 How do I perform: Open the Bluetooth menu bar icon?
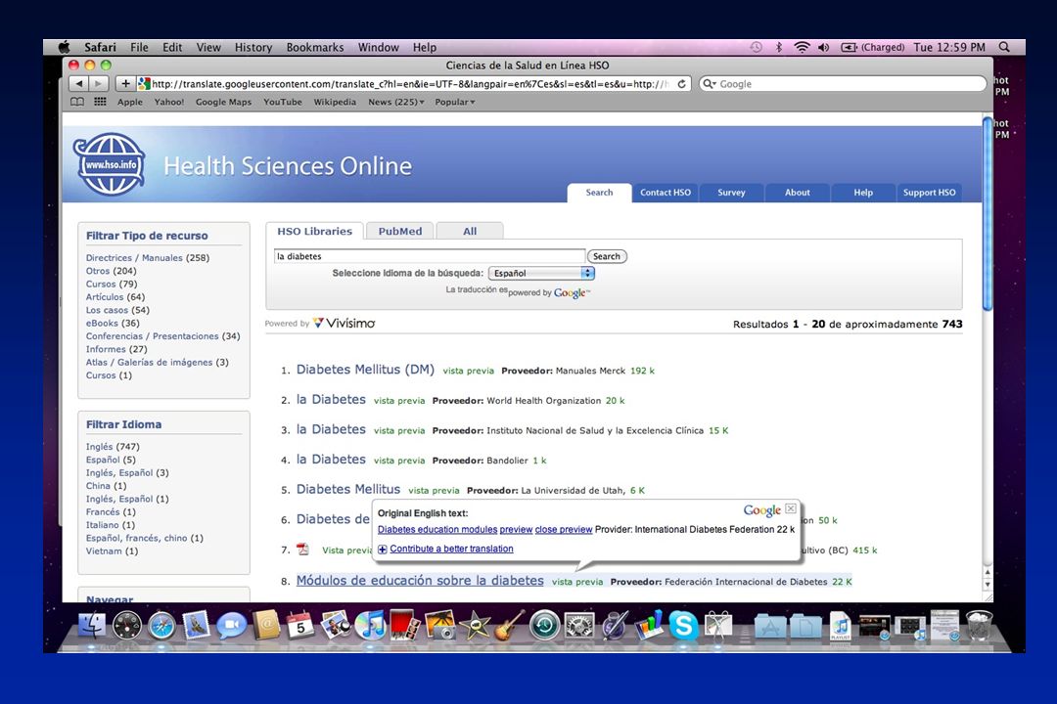(x=779, y=47)
